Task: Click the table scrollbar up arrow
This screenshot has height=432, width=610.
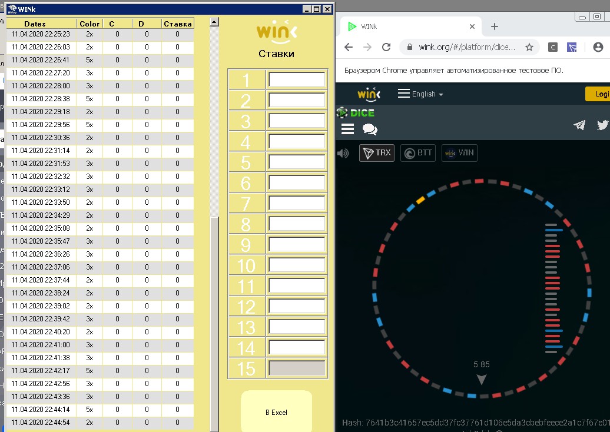Action: [214, 22]
